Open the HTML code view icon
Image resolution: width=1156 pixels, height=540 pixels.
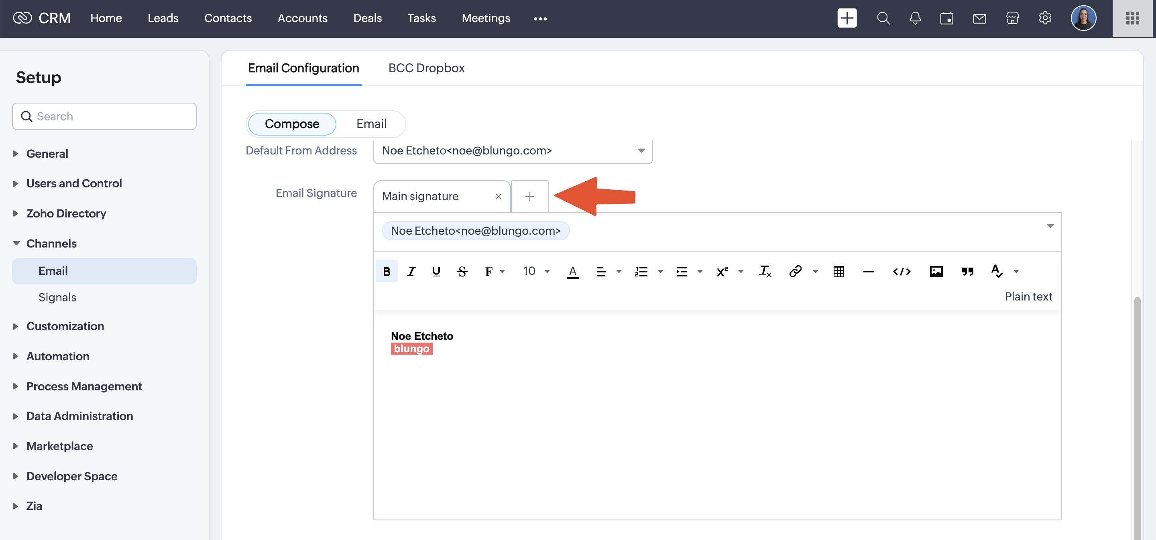click(901, 271)
